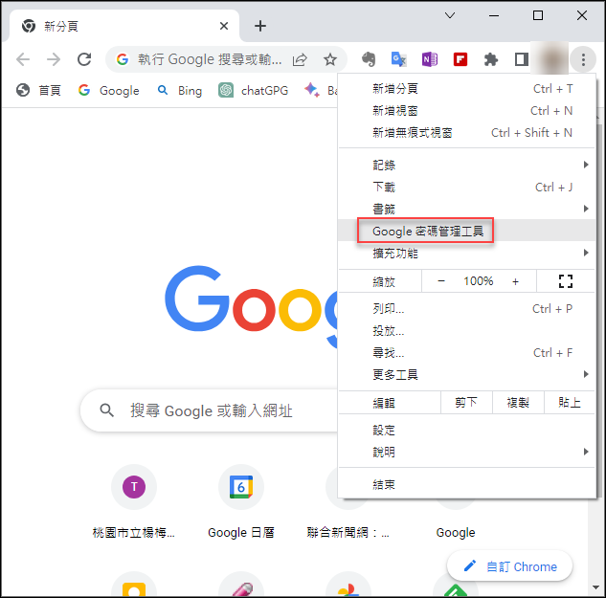Open the Google Translate extension
The height and width of the screenshot is (598, 606).
(x=398, y=59)
